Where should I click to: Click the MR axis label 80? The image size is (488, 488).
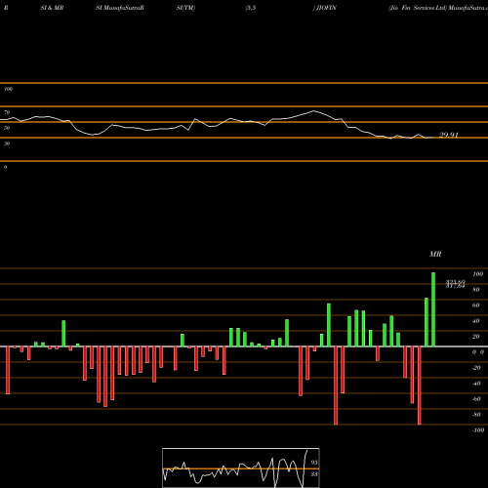click(476, 290)
